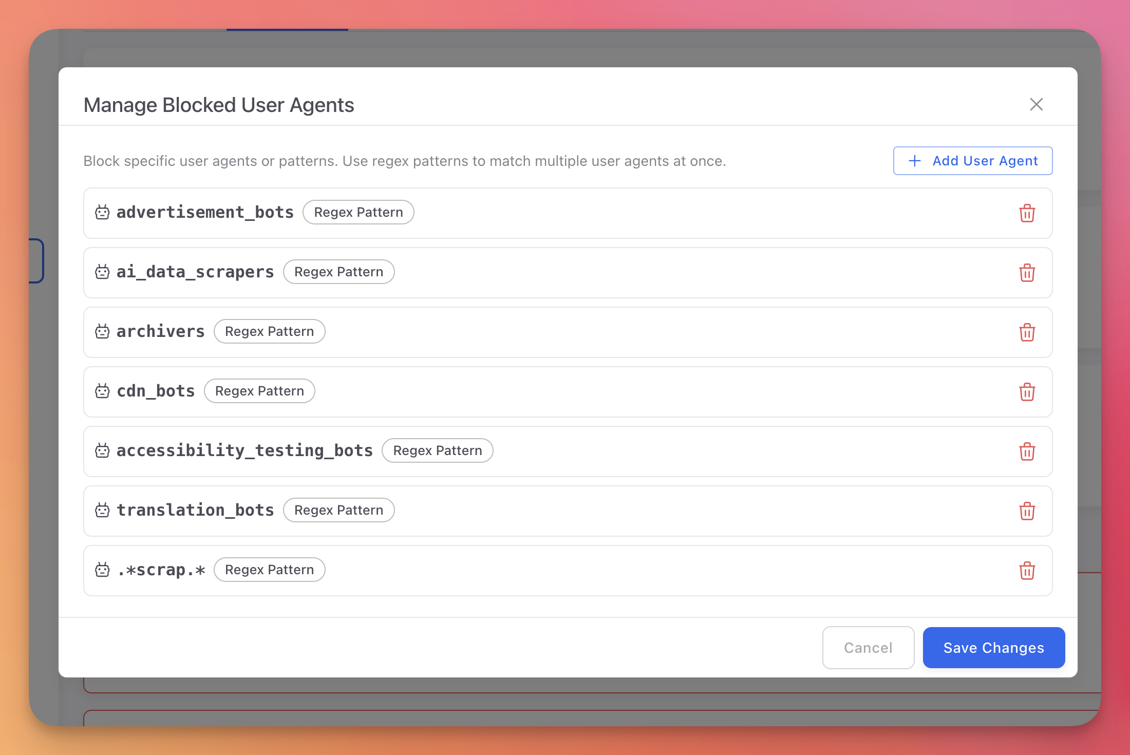Cancel the blocked user agents edits
The width and height of the screenshot is (1130, 755).
click(868, 648)
